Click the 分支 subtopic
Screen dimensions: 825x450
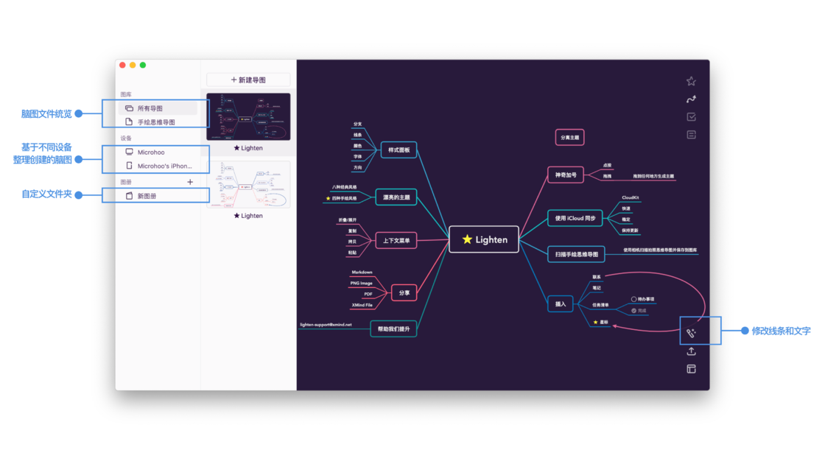click(x=358, y=124)
